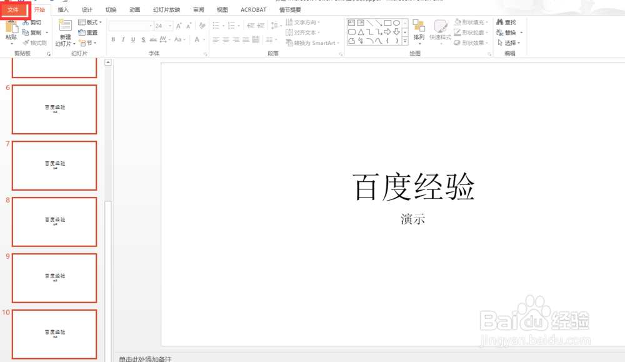The width and height of the screenshot is (625, 362).
Task: Select the Oval shape in gallery
Action: coord(397,23)
